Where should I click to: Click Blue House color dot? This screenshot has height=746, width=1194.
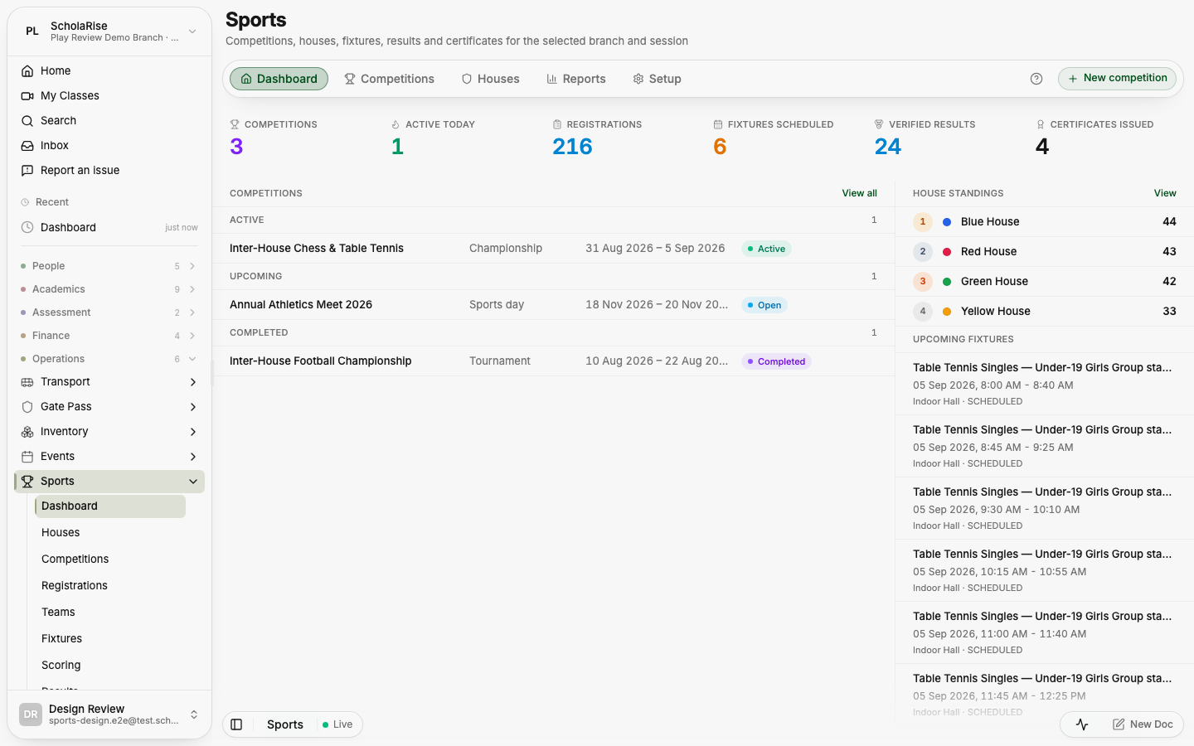[947, 222]
